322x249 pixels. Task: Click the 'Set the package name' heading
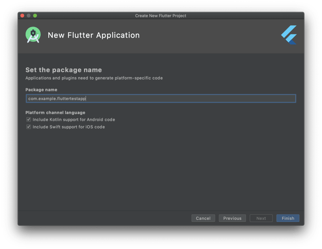(x=64, y=70)
